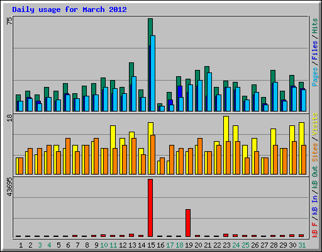Click green weekend day label "17"

coord(170,245)
